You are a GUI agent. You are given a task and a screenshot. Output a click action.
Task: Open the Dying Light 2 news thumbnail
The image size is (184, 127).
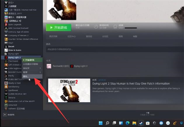(69, 90)
